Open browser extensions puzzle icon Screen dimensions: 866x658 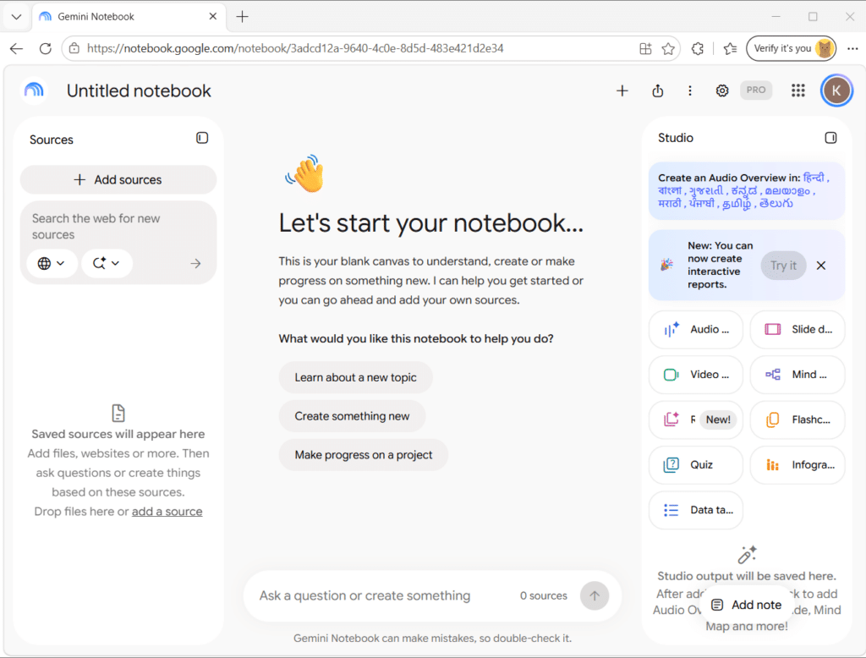point(698,48)
